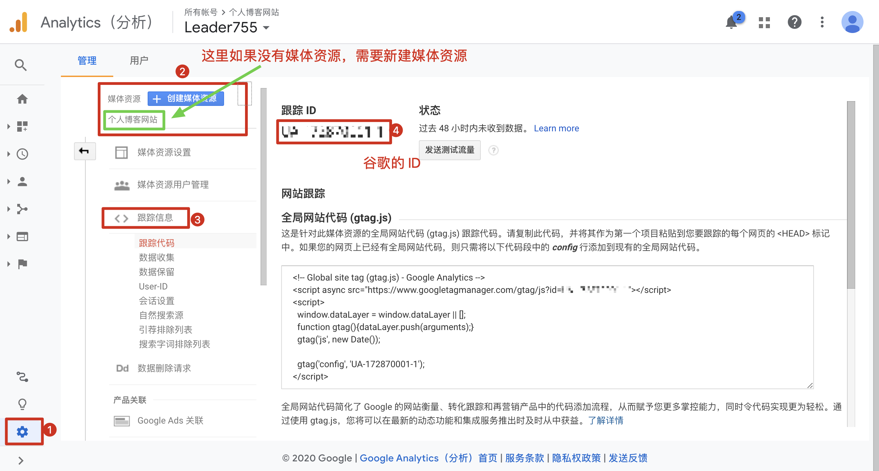879x471 pixels.
Task: Click the Google Ads 关联 icon
Action: [121, 421]
